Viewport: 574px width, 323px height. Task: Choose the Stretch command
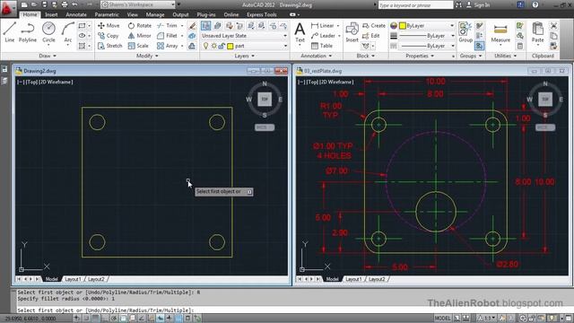109,46
